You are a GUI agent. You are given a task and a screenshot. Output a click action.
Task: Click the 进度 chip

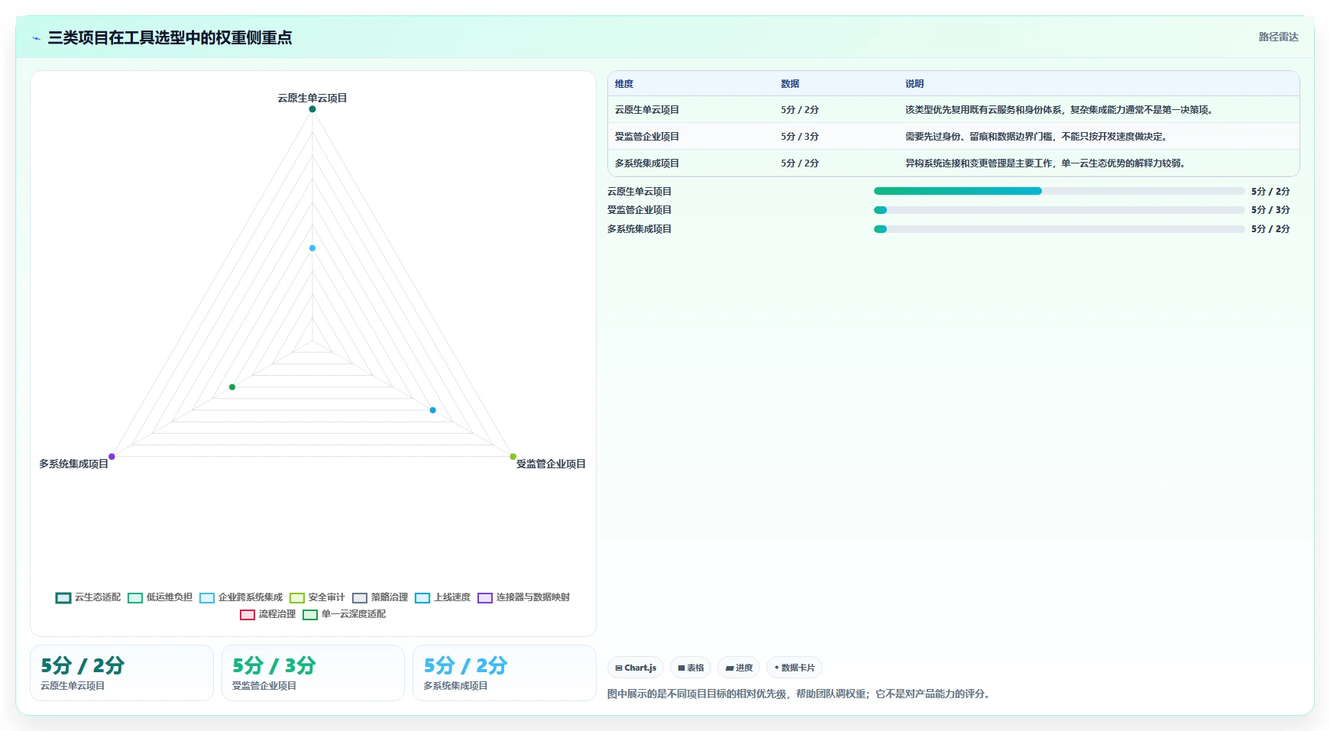[739, 668]
